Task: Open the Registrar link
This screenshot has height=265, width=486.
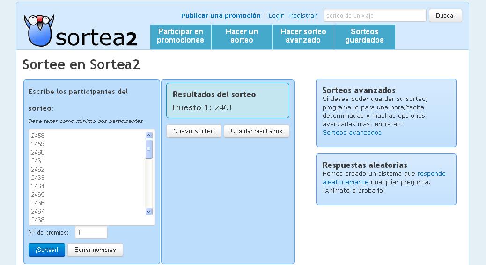Action: [303, 16]
